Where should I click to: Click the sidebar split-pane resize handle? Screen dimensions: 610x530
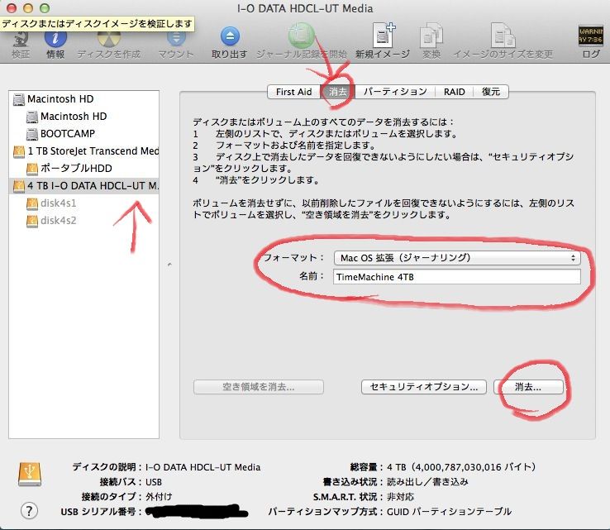[169, 265]
